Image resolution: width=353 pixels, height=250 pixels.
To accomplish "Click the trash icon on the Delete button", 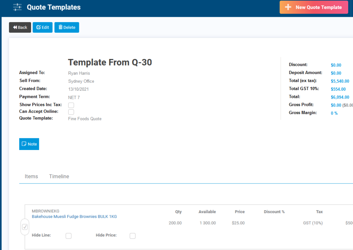I will 61,27.
